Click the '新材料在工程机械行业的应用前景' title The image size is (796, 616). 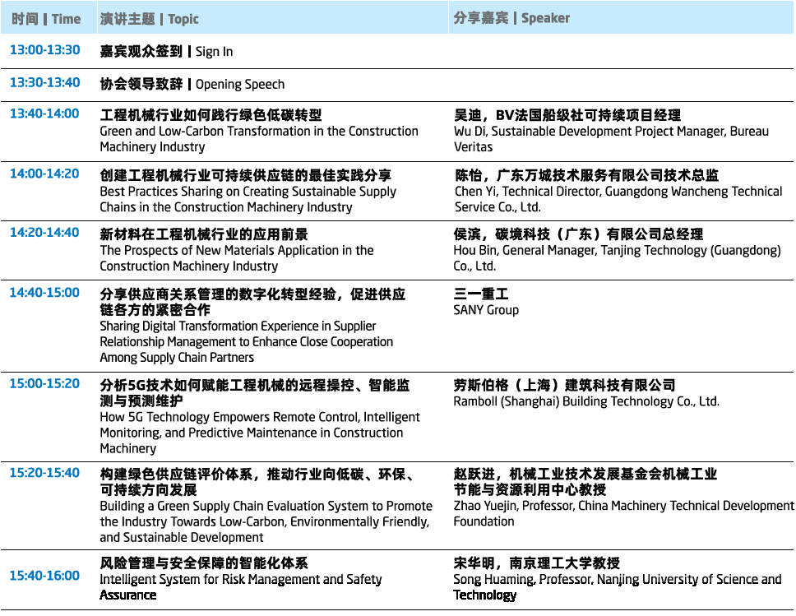(204, 234)
